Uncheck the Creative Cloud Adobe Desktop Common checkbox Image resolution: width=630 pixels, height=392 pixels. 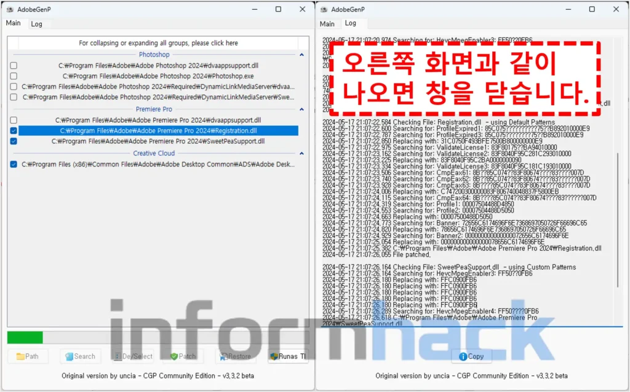(14, 165)
